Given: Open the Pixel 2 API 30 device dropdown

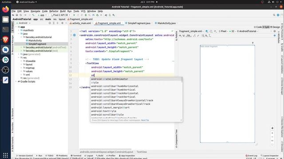Looking at the screenshot, I should pyautogui.click(x=60, y=15).
